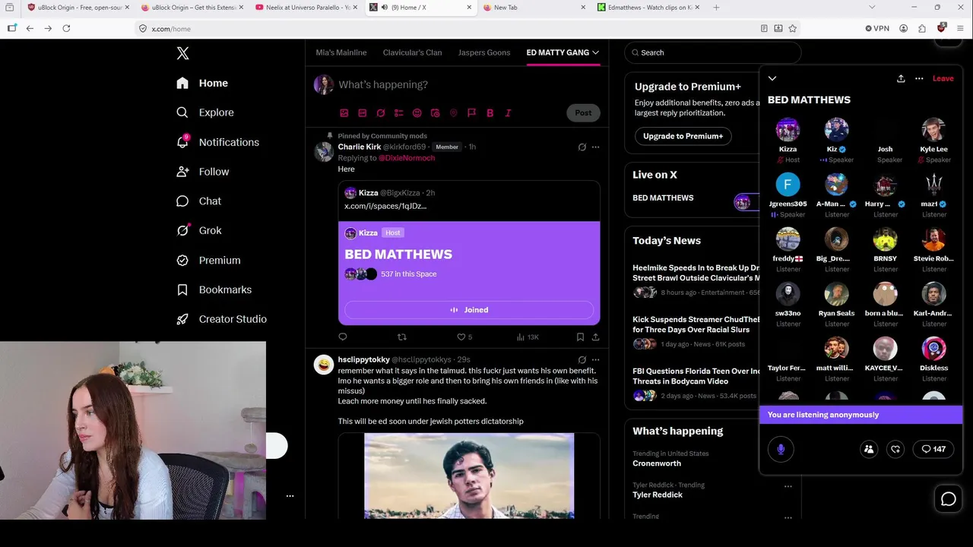
Task: Open the image in hsclippytokky's post
Action: pos(469,476)
